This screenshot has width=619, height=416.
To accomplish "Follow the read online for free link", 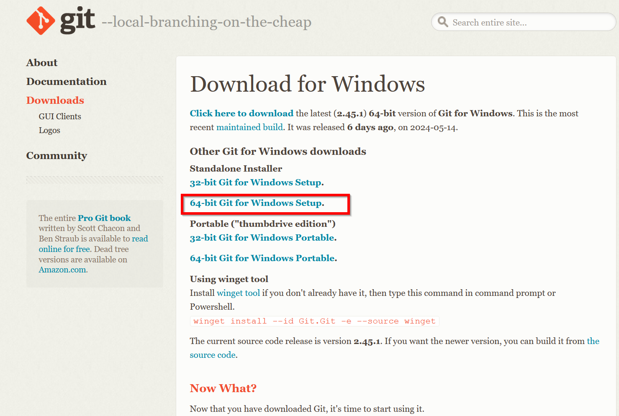I will [x=93, y=244].
